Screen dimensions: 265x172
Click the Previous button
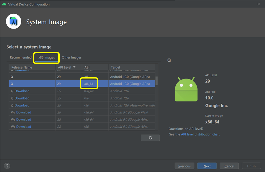point(184,166)
